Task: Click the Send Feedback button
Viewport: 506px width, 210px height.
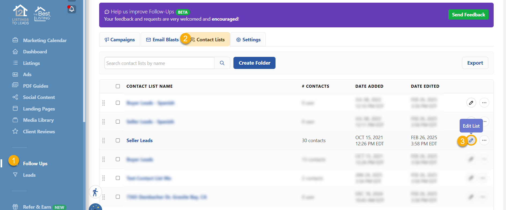Action: pos(468,14)
